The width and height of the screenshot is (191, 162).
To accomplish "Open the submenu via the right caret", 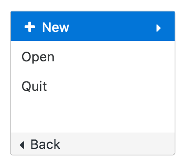I will (x=158, y=28).
